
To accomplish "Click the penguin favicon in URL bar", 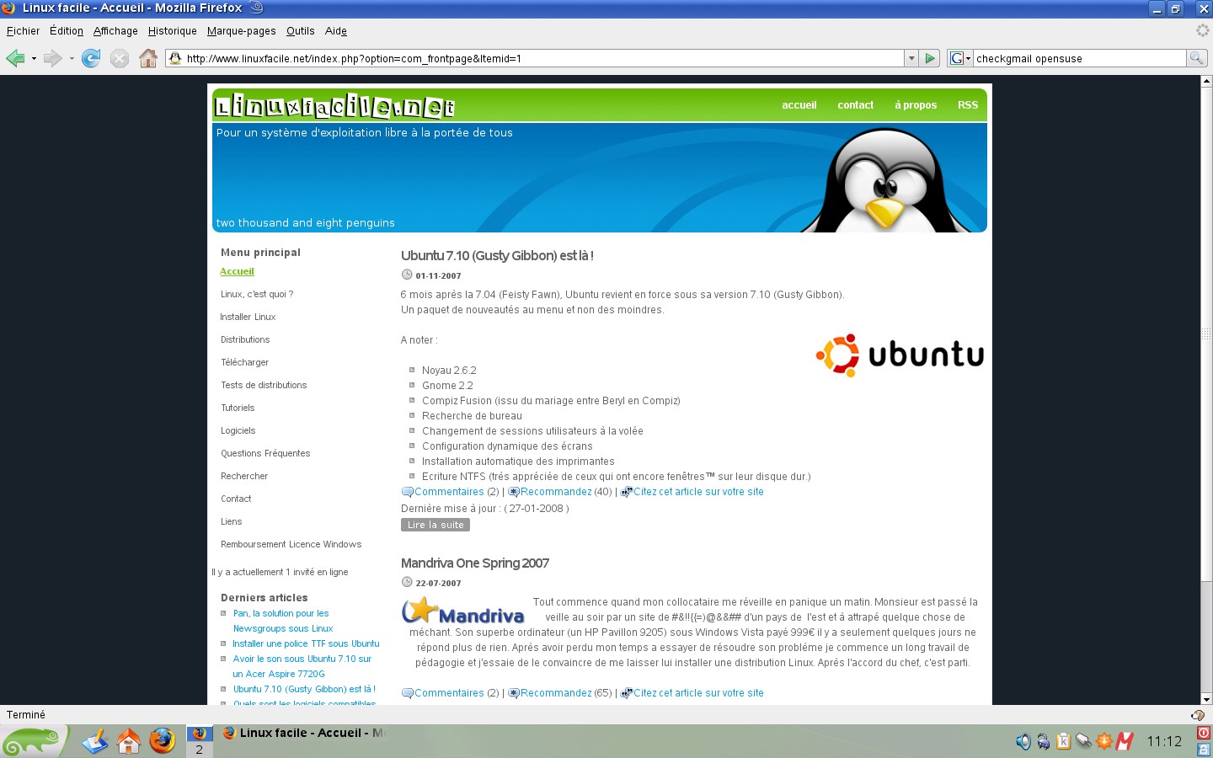I will 175,58.
